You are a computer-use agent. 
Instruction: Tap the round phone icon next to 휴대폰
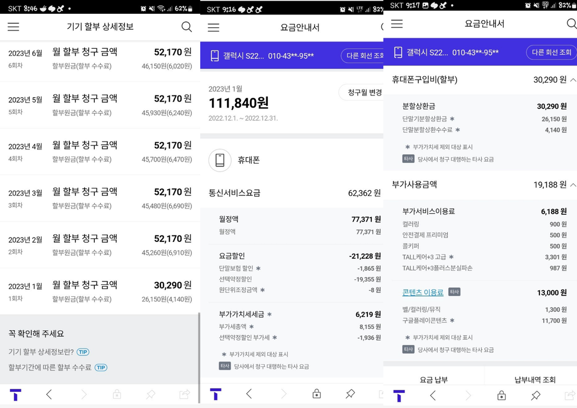(220, 160)
